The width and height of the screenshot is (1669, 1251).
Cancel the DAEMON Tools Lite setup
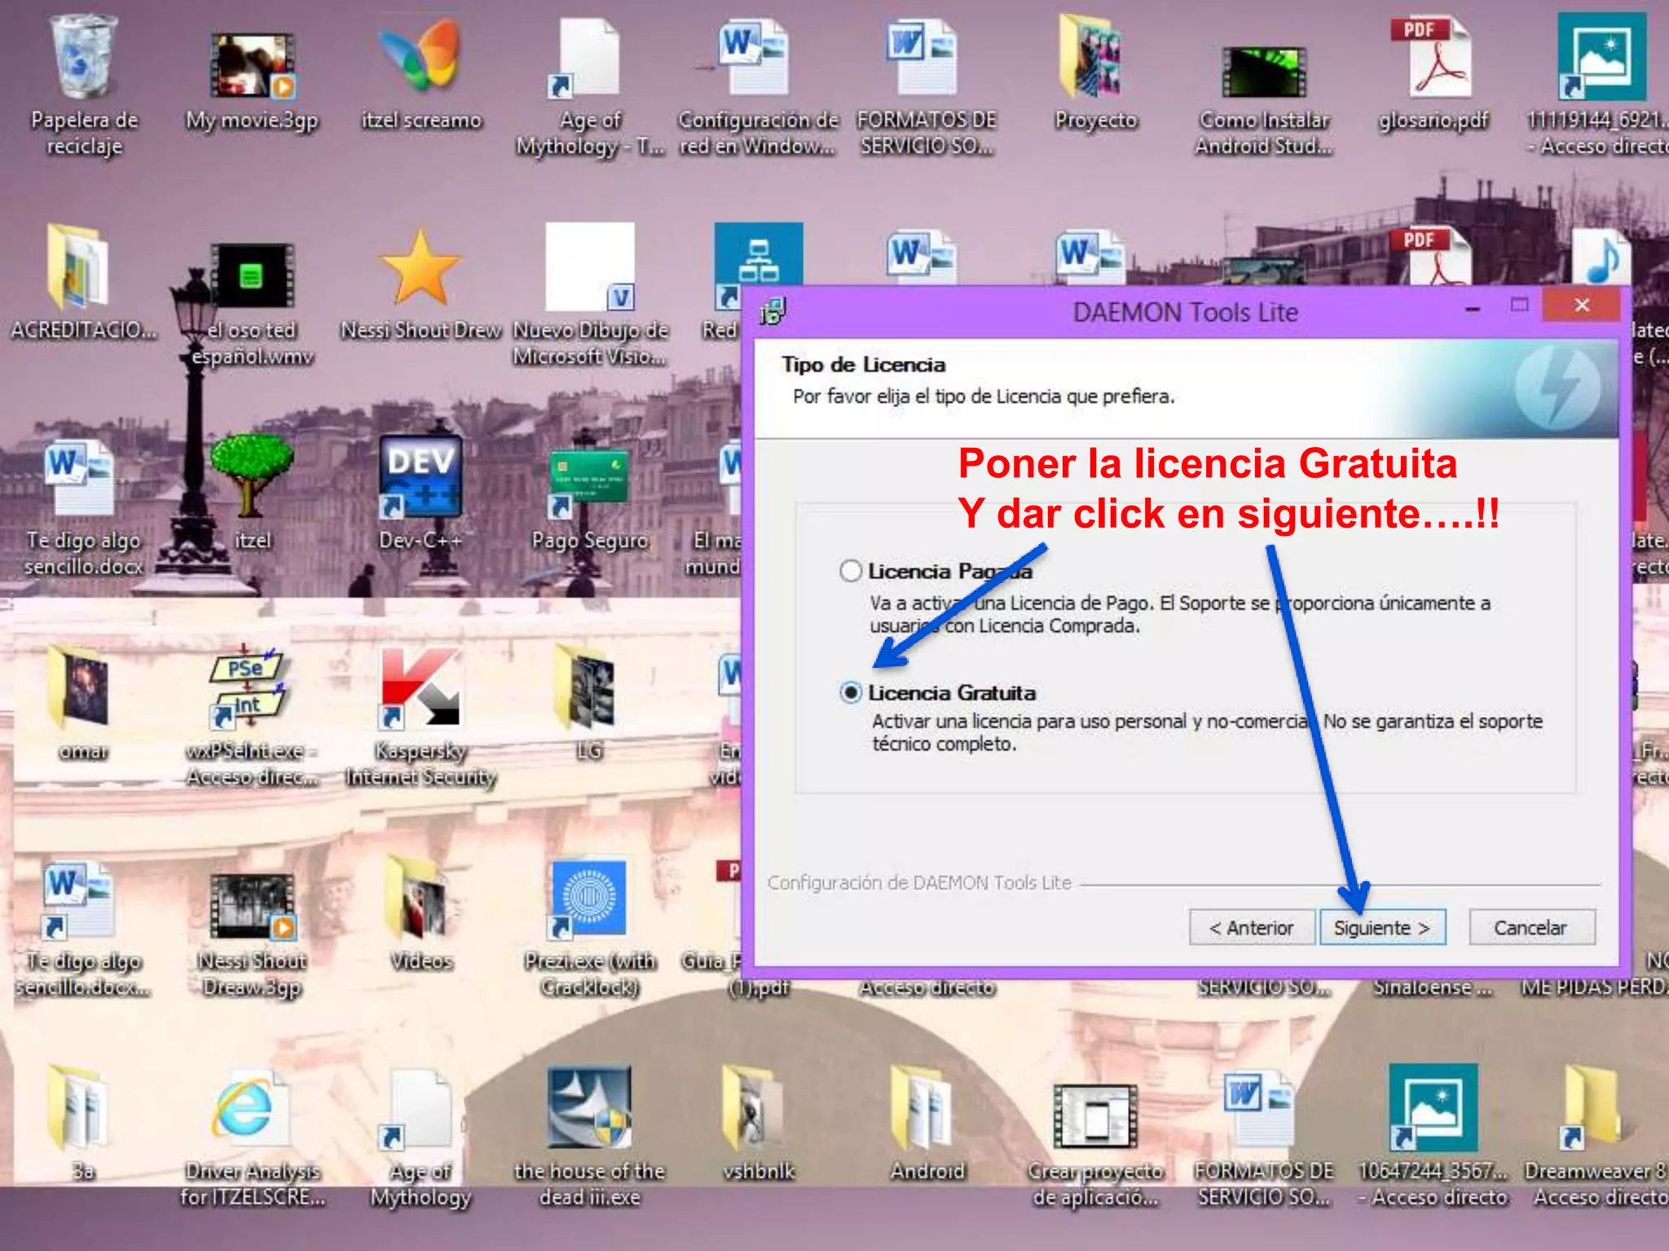(1530, 928)
